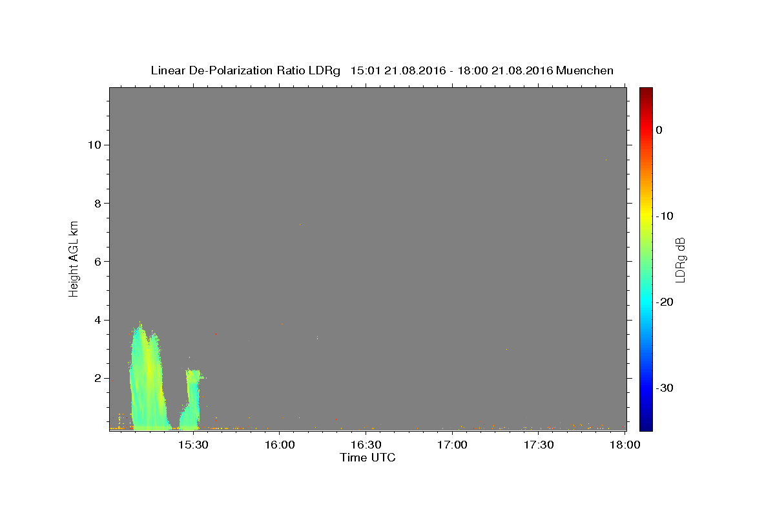The width and height of the screenshot is (775, 517).
Task: Click the 17:30 time tick label
Action: coord(539,445)
